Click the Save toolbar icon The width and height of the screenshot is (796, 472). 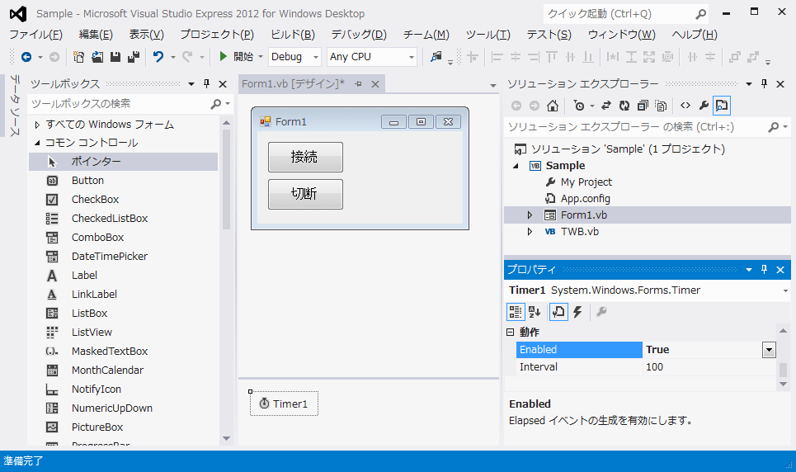click(115, 57)
